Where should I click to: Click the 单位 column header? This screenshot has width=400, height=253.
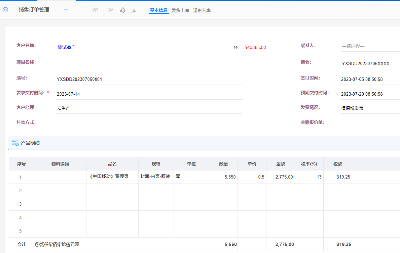tap(191, 164)
